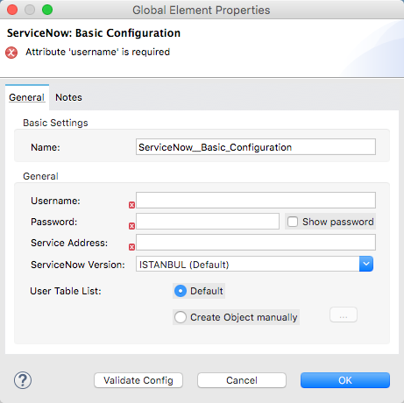Switch to the Notes tab
The width and height of the screenshot is (404, 403).
68,97
